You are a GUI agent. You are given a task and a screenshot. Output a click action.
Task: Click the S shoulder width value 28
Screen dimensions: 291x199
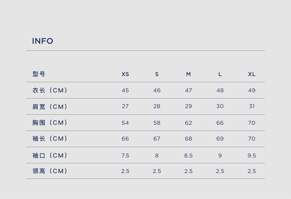click(x=157, y=106)
